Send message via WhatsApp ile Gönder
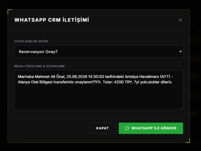201x151 pixels. coord(151,128)
